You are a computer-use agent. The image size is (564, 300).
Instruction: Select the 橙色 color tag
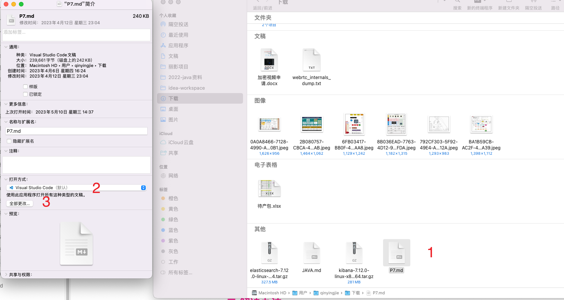tap(173, 198)
